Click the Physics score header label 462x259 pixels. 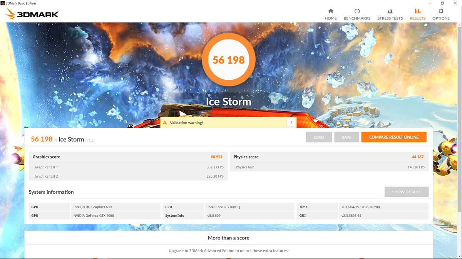tap(246, 157)
